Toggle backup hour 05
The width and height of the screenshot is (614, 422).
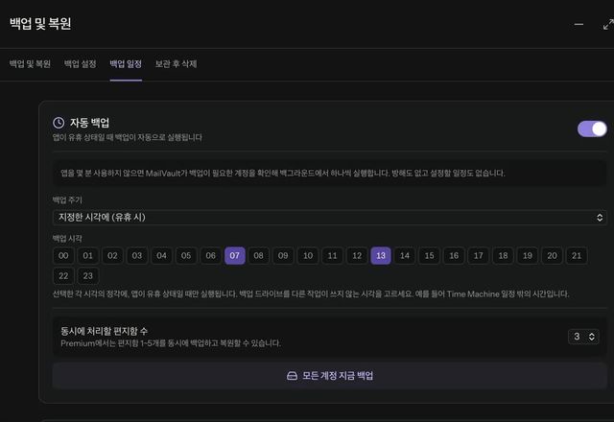pyautogui.click(x=186, y=256)
